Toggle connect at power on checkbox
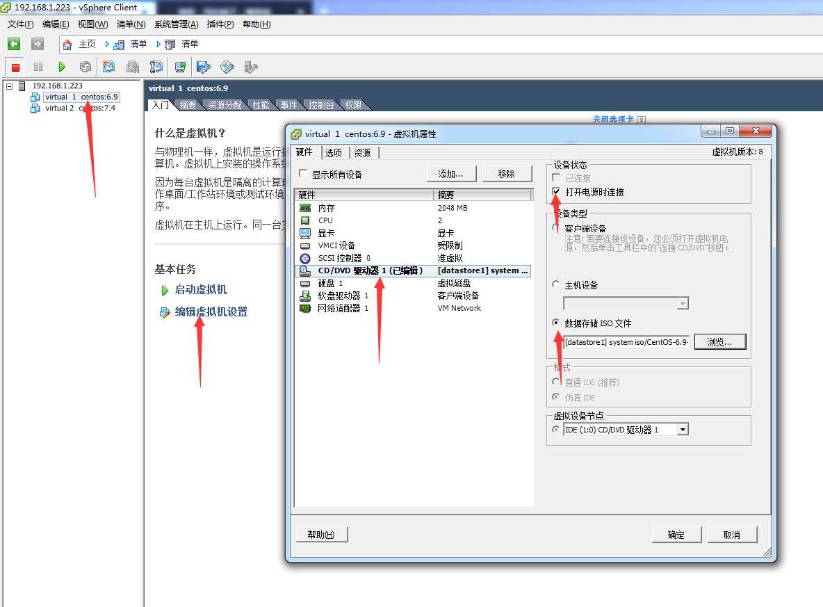 tap(556, 192)
